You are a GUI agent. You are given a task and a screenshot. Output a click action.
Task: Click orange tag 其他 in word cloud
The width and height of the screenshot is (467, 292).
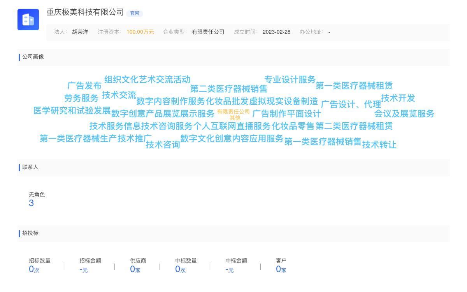coord(235,118)
